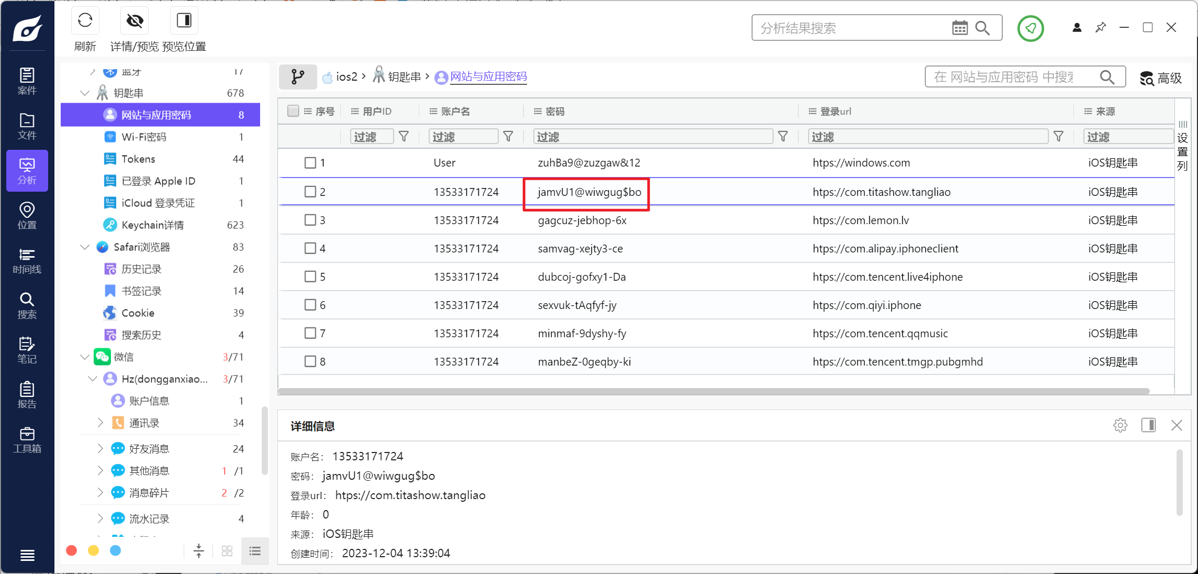Image resolution: width=1198 pixels, height=574 pixels.
Task: Check the checkbox for row 5
Action: coord(310,277)
